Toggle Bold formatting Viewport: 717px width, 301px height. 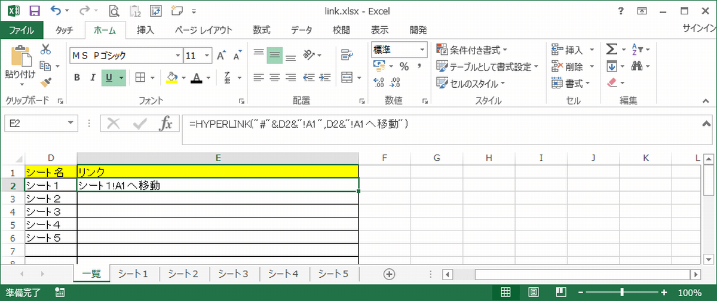(x=77, y=77)
